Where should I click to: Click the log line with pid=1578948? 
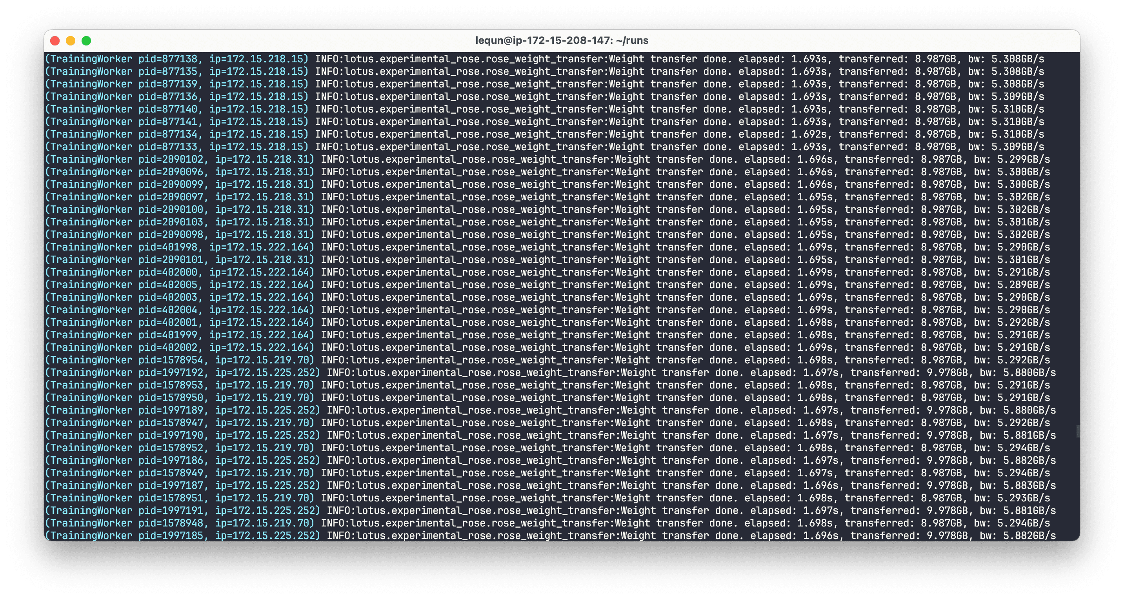(547, 523)
